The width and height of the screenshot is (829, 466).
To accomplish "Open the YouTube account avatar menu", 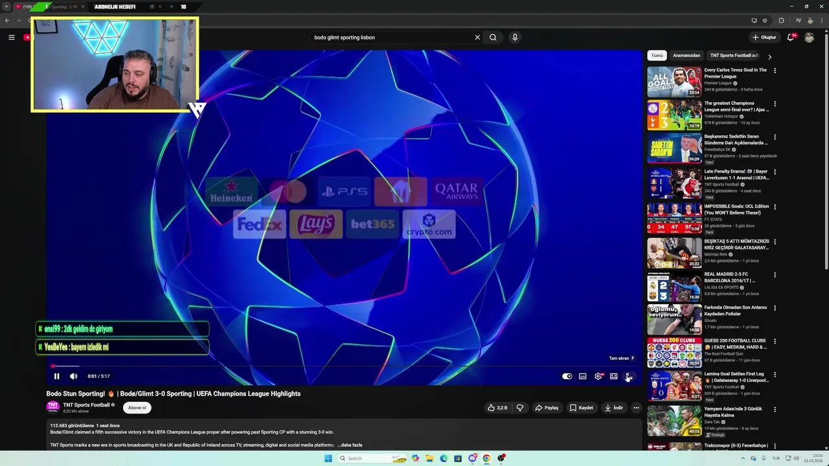I will [x=809, y=38].
